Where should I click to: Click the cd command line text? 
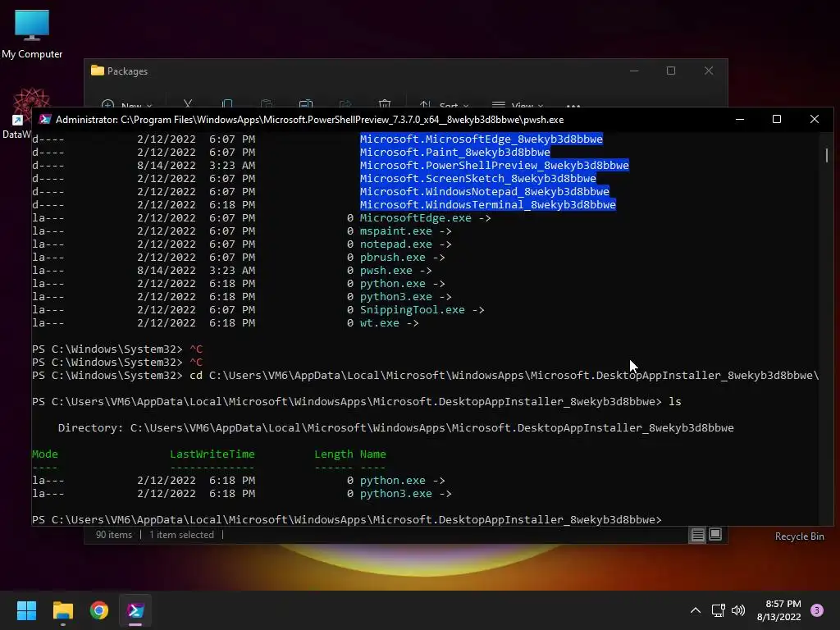pos(504,375)
